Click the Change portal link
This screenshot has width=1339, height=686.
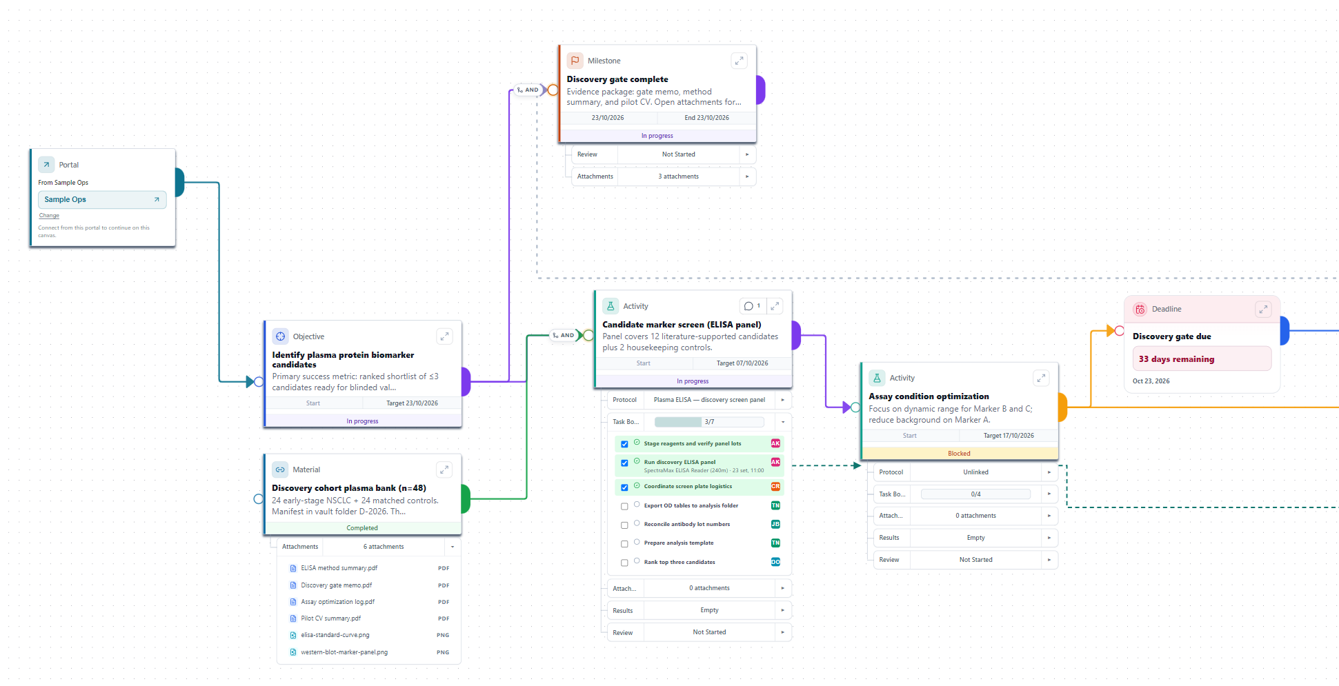pos(49,216)
